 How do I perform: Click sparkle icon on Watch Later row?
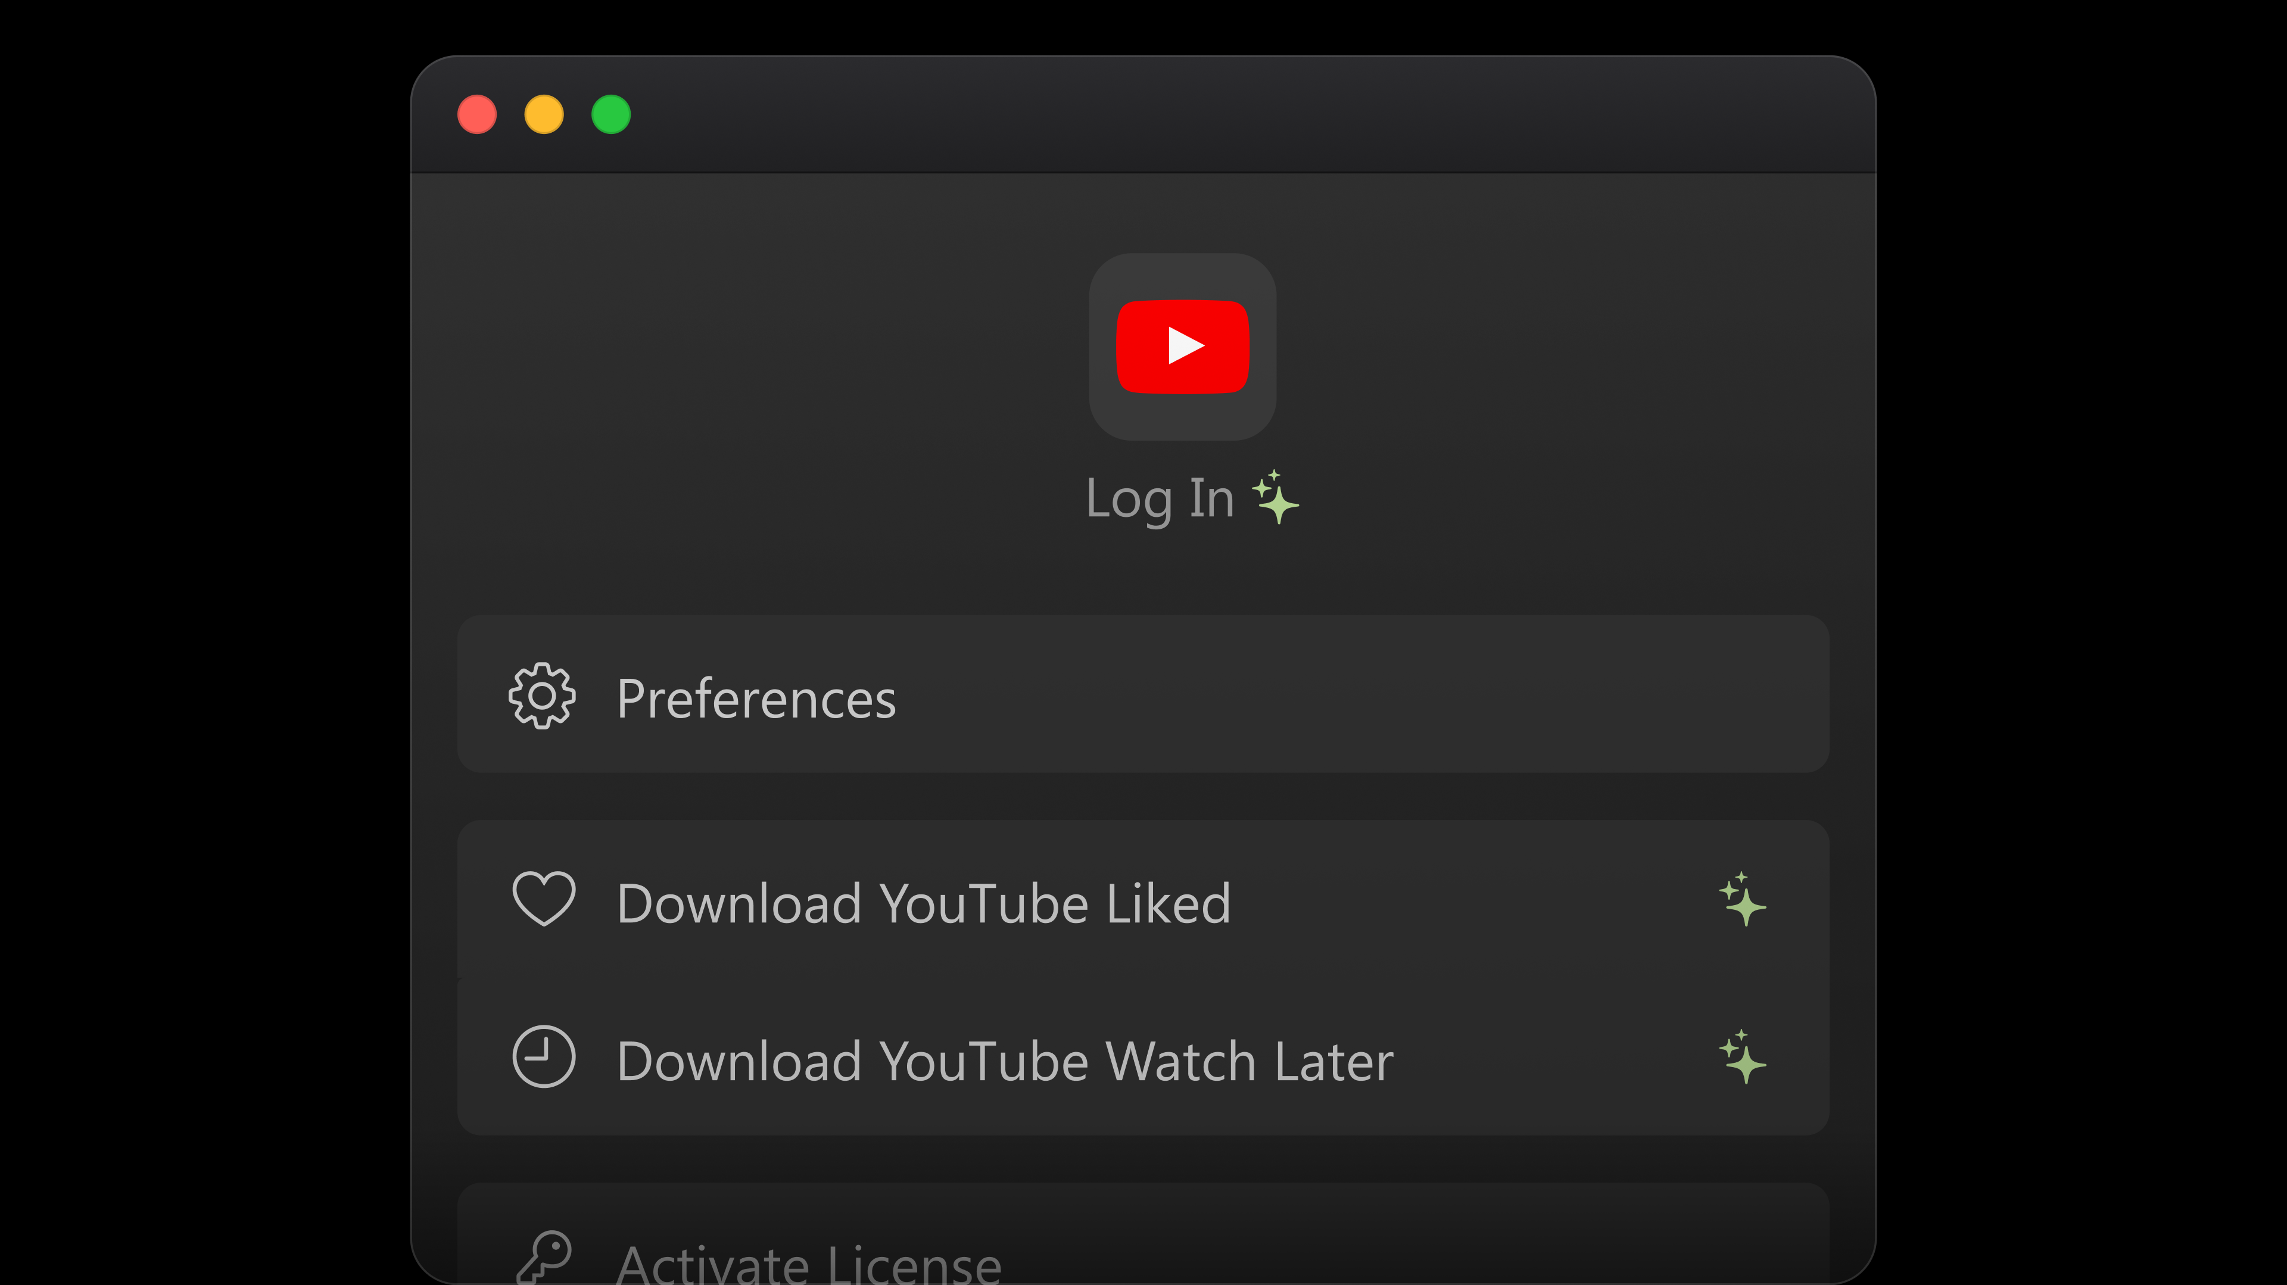point(1743,1056)
